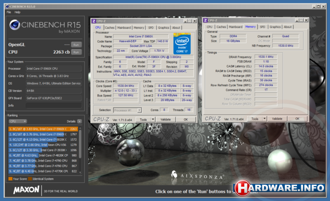330x201 pixels.
Task: Click the ranking scrollbar down arrow
Action: (80, 172)
